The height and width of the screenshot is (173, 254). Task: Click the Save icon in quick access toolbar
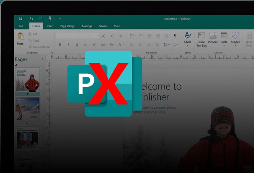20,18
